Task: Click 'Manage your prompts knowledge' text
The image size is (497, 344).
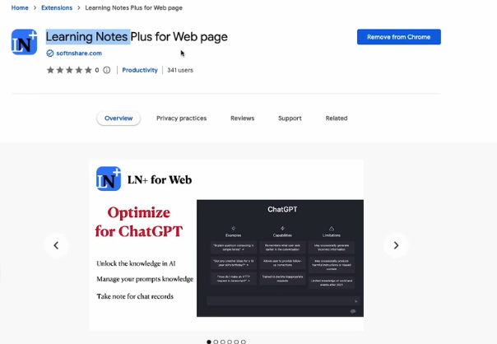Action: coord(145,279)
